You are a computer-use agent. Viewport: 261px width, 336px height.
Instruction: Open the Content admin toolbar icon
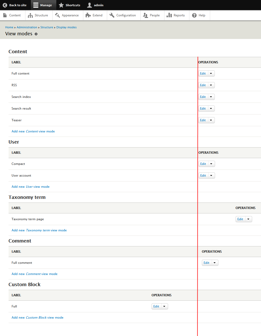(4, 15)
